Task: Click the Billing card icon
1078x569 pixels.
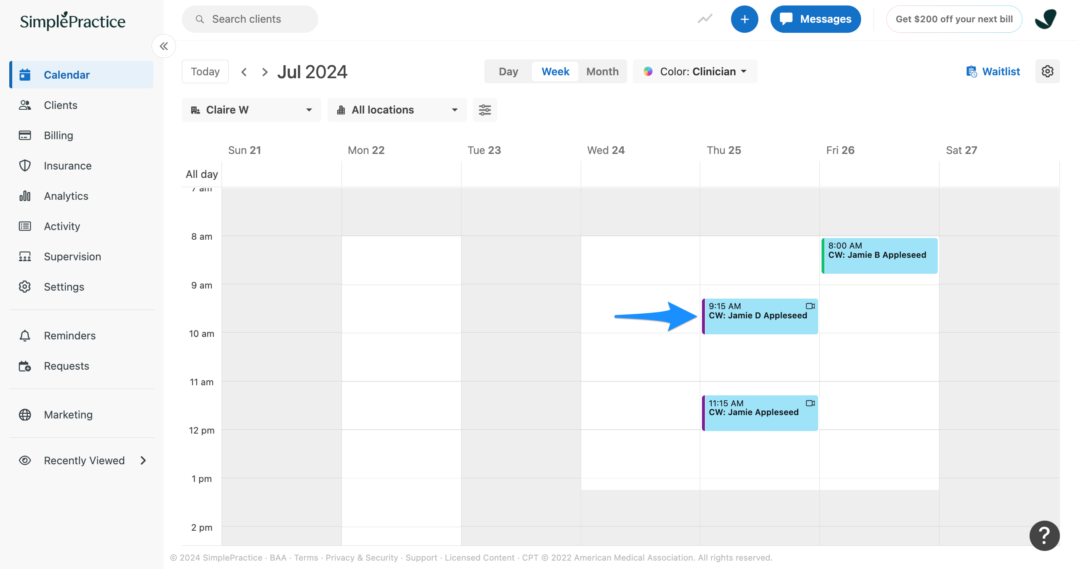Action: point(25,135)
